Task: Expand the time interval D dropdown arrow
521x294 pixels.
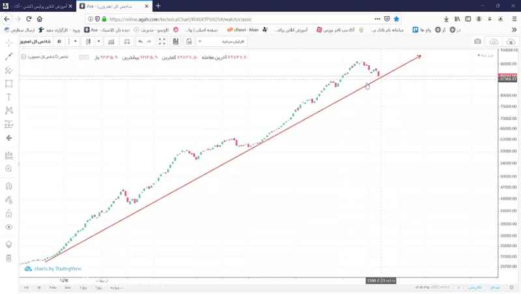Action: (77, 42)
